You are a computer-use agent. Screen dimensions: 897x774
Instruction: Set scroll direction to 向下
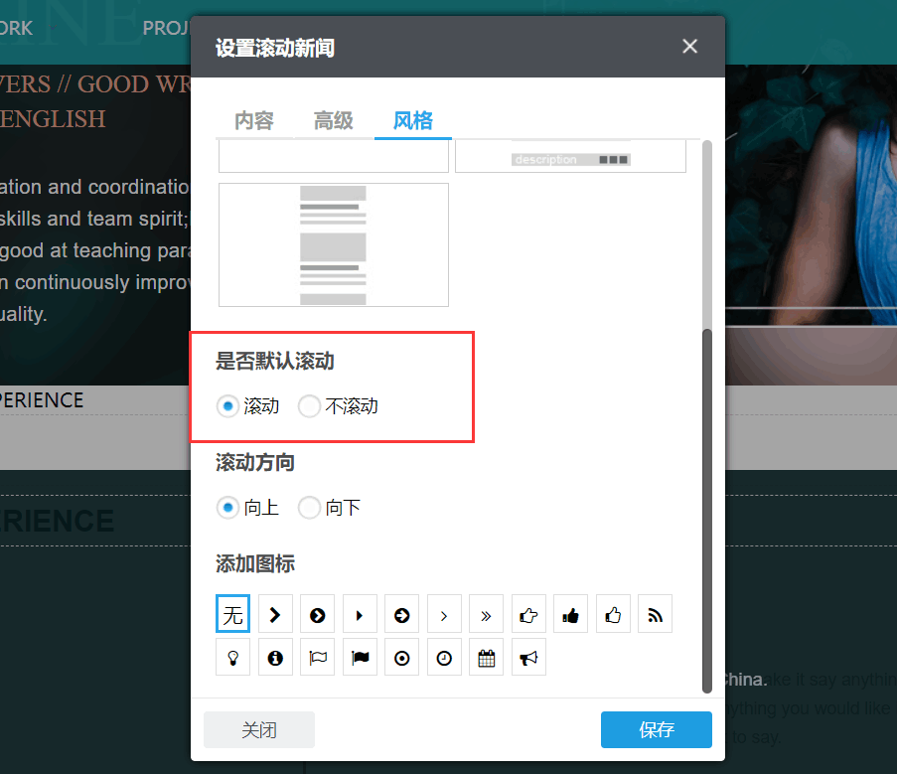[x=309, y=507]
